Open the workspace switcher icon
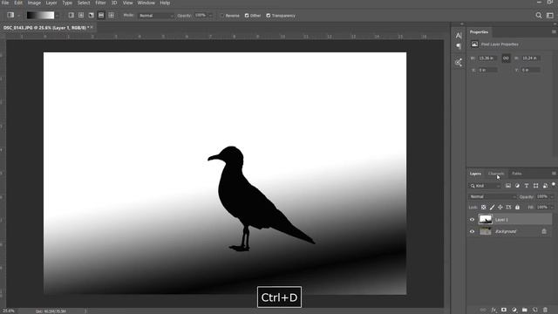Screen dimensions: 558x314 coord(550,16)
